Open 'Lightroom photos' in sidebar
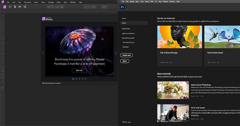Screen dimensions: 240x126 128,33
